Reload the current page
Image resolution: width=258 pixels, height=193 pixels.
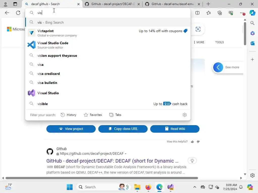click(18, 13)
